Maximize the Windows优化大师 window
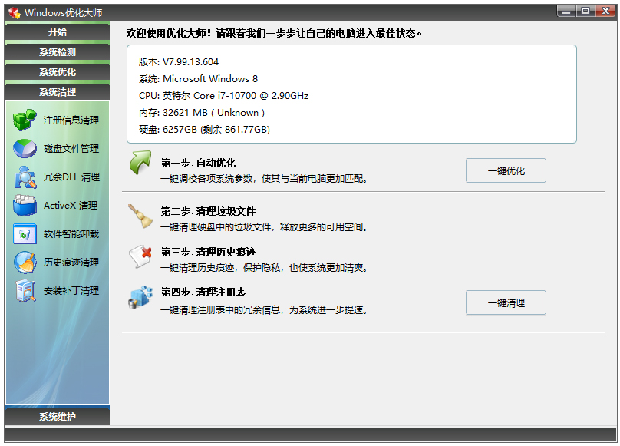This screenshot has height=446, width=620. click(585, 12)
